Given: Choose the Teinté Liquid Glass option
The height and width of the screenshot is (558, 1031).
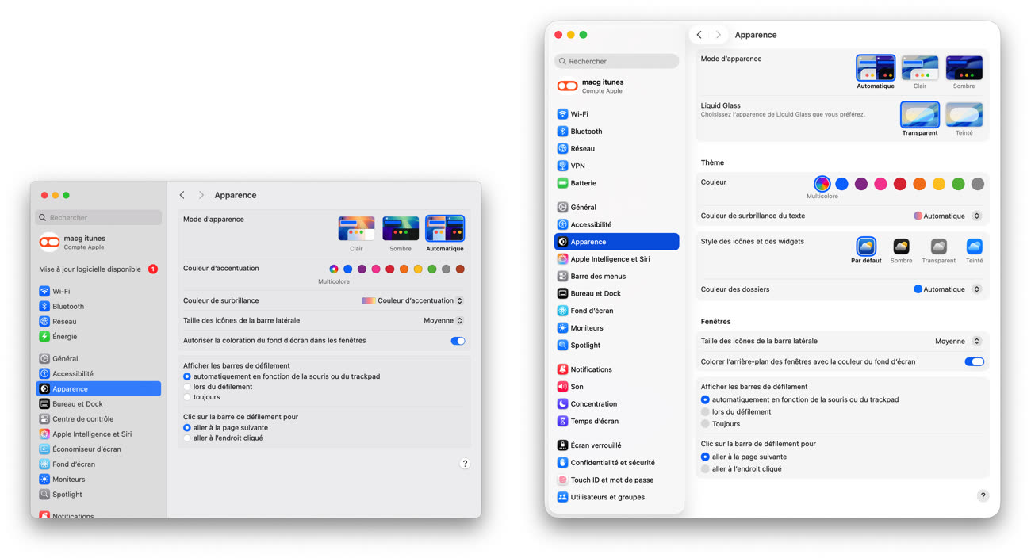Looking at the screenshot, I should (x=964, y=116).
